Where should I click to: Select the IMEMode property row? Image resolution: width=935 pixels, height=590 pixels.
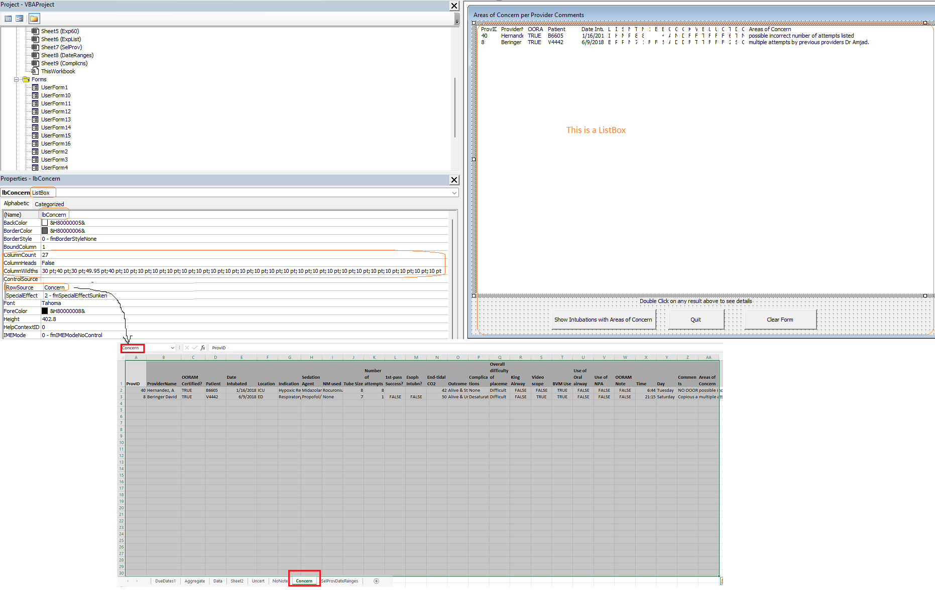point(225,335)
